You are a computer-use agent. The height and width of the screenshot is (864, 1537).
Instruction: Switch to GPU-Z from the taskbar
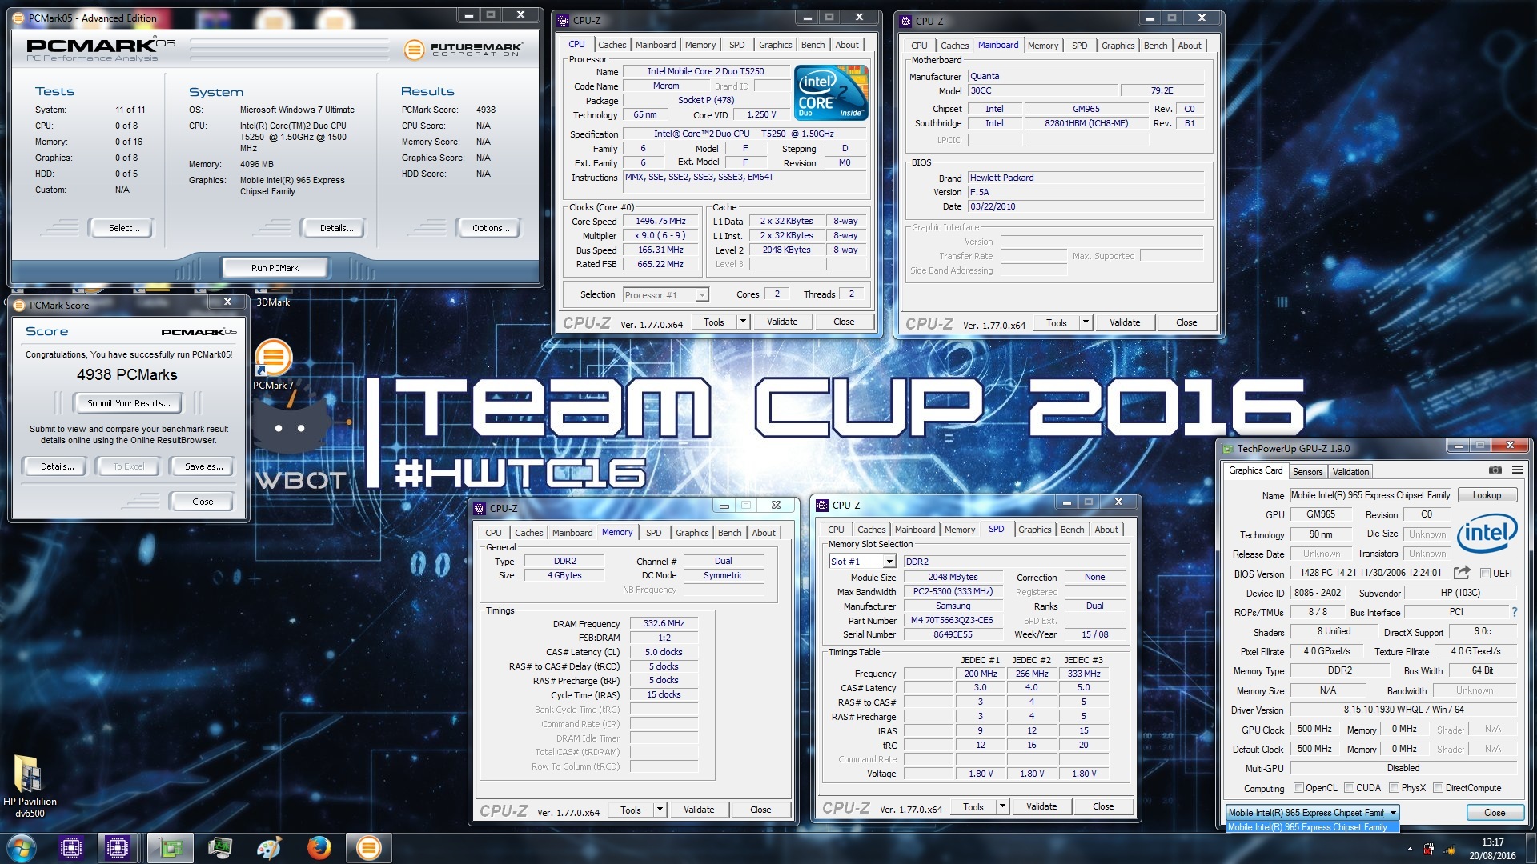coord(171,847)
